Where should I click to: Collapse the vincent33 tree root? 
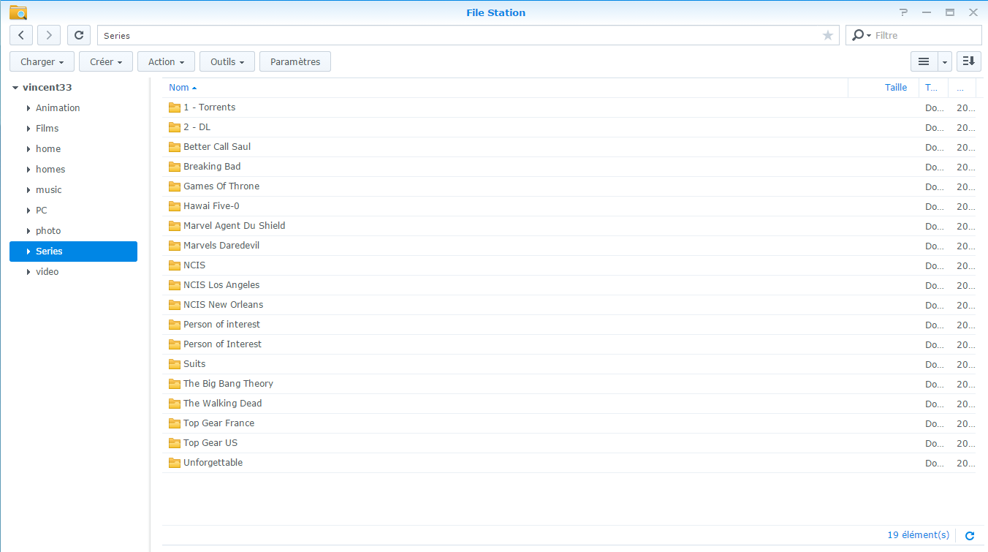point(15,88)
